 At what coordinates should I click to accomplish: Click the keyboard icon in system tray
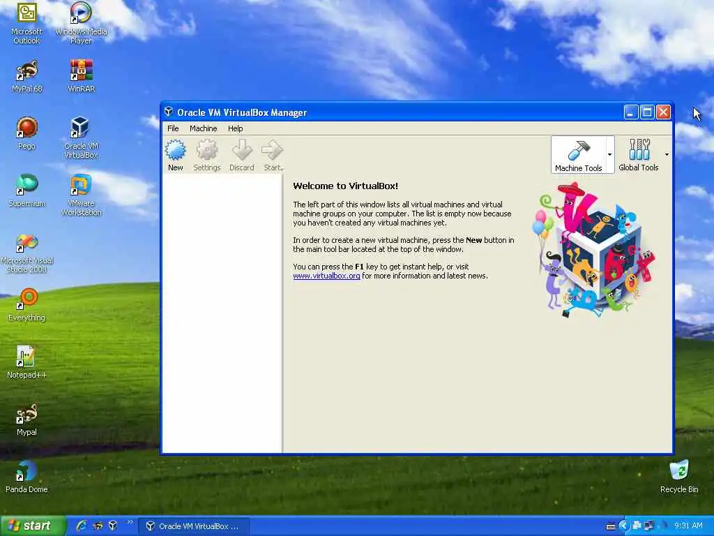coord(611,526)
